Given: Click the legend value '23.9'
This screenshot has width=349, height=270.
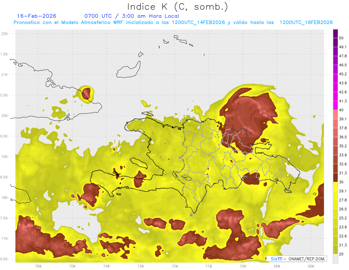Looking at the screenshot, I should (x=343, y=227).
